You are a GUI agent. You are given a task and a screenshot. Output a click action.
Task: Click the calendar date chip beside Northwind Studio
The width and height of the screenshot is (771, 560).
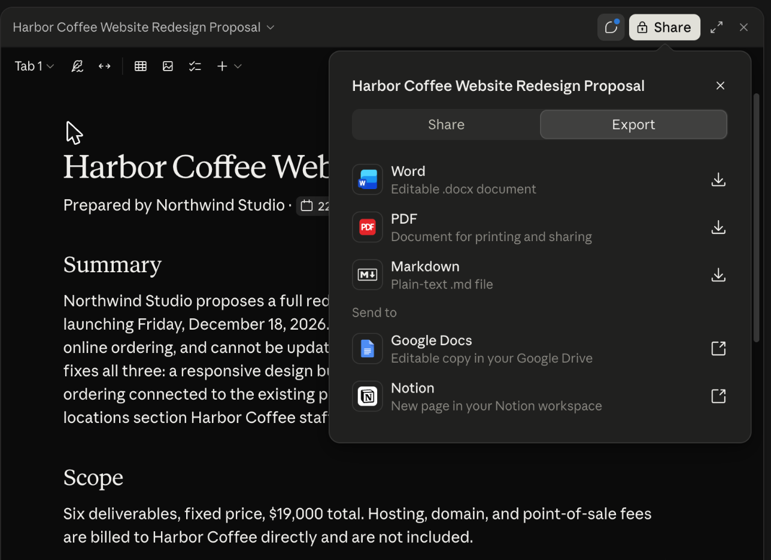pyautogui.click(x=313, y=206)
